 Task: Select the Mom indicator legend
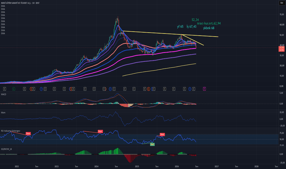3,112
